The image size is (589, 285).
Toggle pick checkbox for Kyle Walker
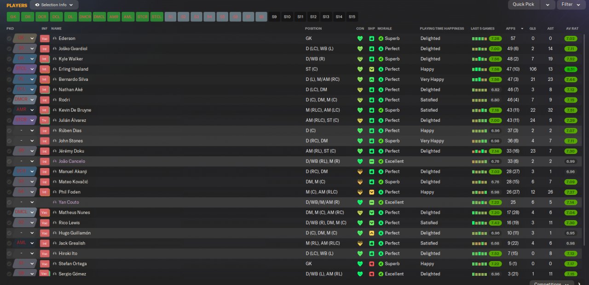point(9,59)
